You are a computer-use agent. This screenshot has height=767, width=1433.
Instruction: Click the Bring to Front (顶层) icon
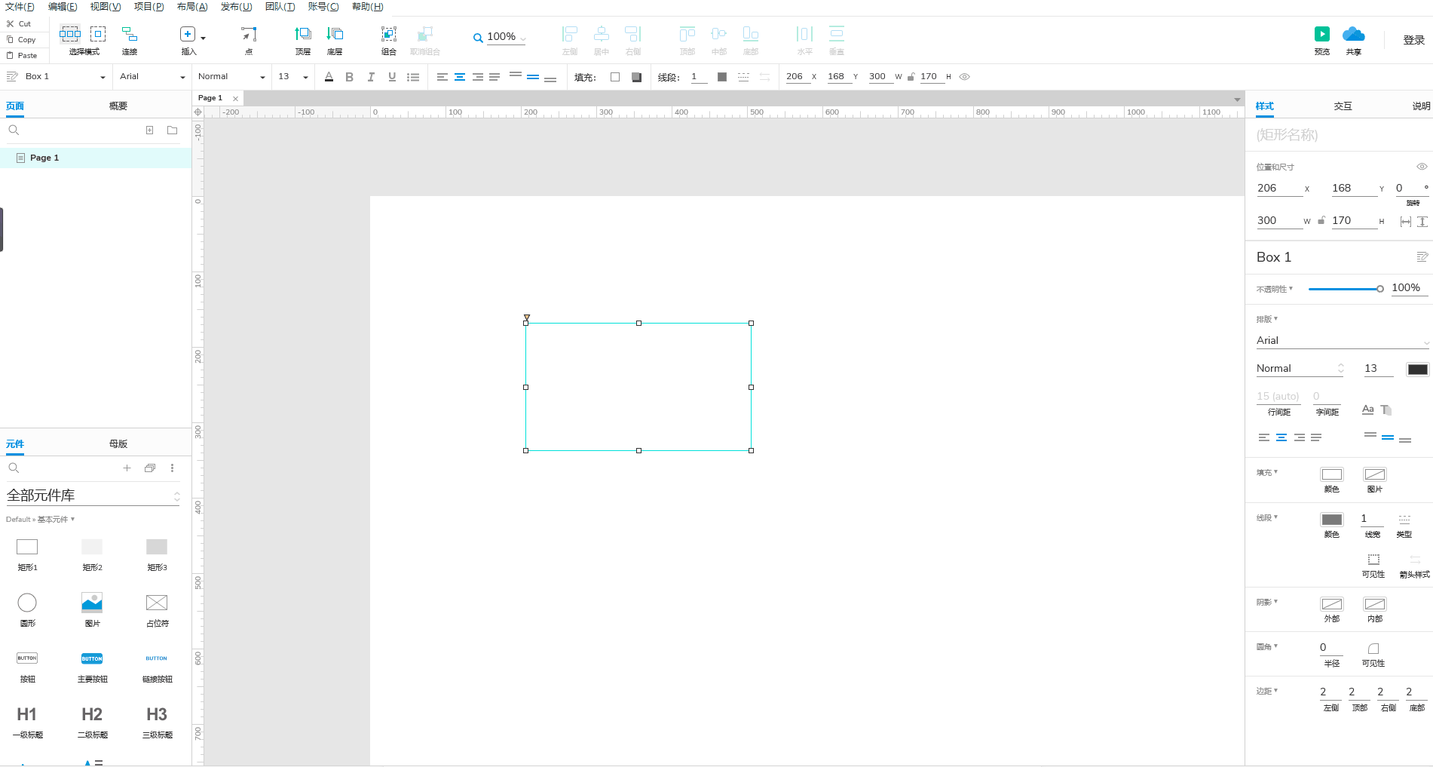point(302,35)
